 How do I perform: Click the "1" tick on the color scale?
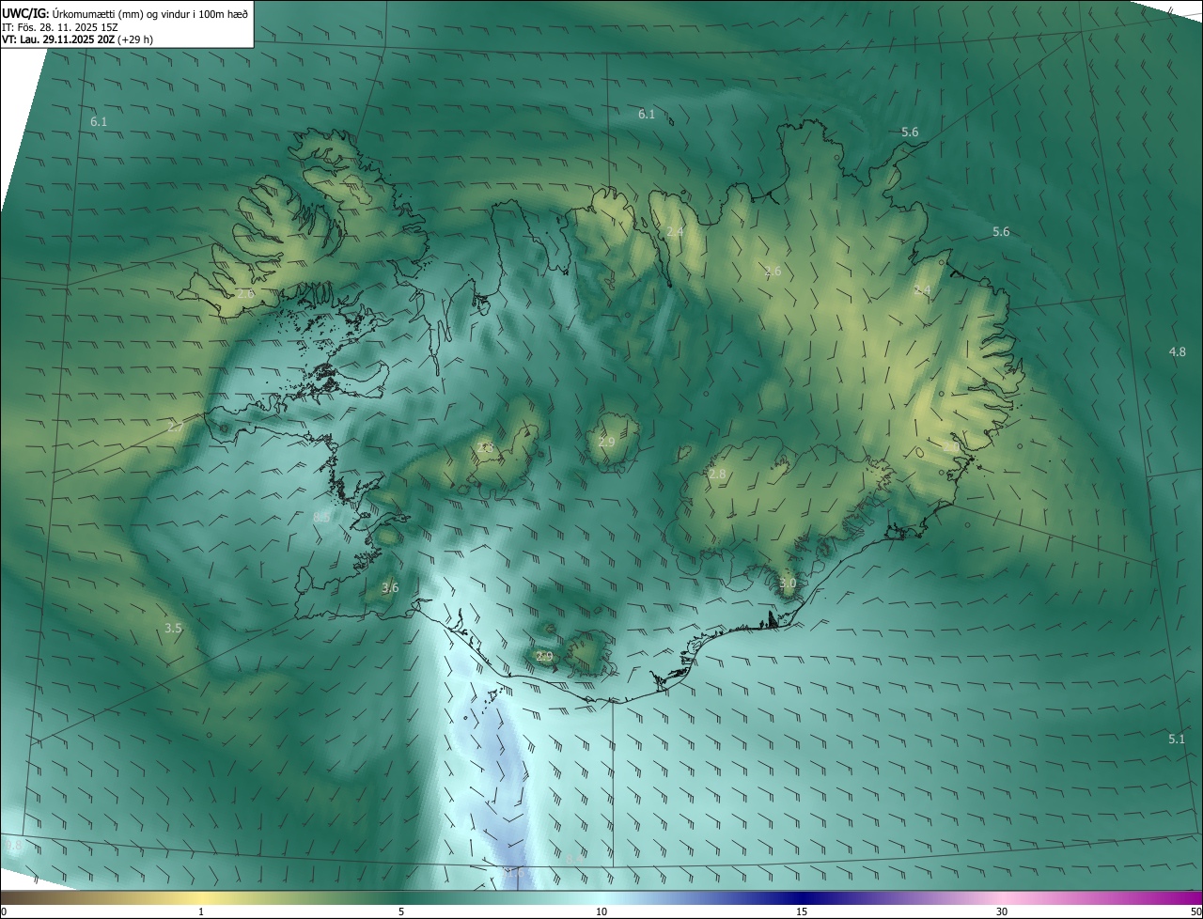pos(201,911)
